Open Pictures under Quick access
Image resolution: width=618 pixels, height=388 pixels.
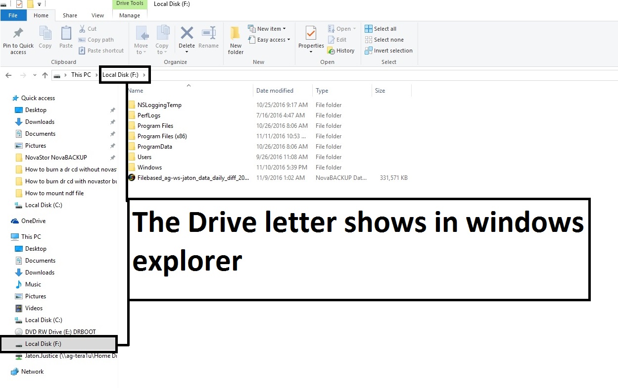point(36,146)
